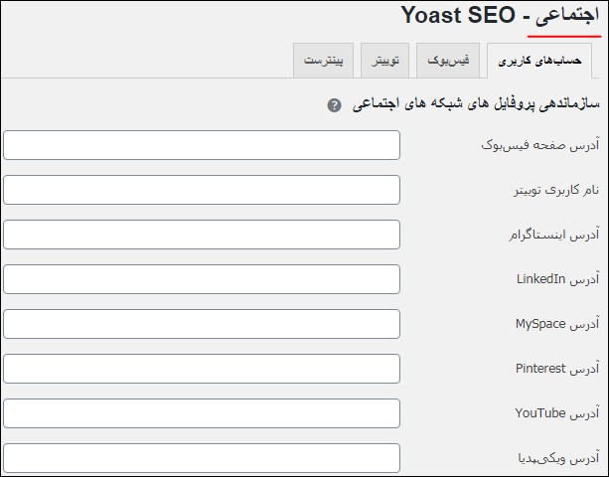Click the label آدرس اینستاگرام

553,235
